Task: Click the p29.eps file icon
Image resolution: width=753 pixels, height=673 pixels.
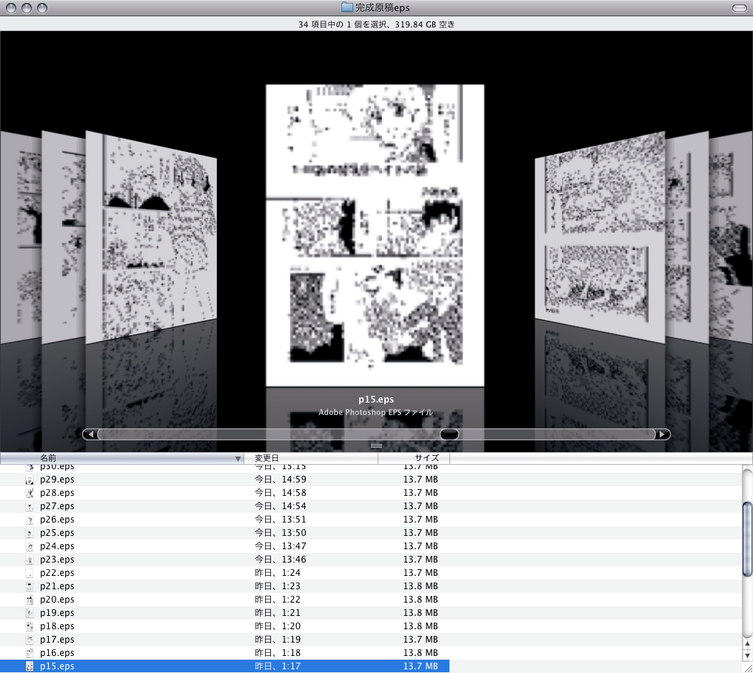Action: coord(30,480)
